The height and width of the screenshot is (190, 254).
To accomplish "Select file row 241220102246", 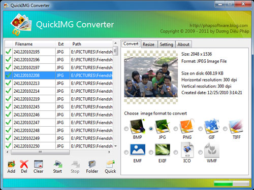I will click(x=59, y=115).
